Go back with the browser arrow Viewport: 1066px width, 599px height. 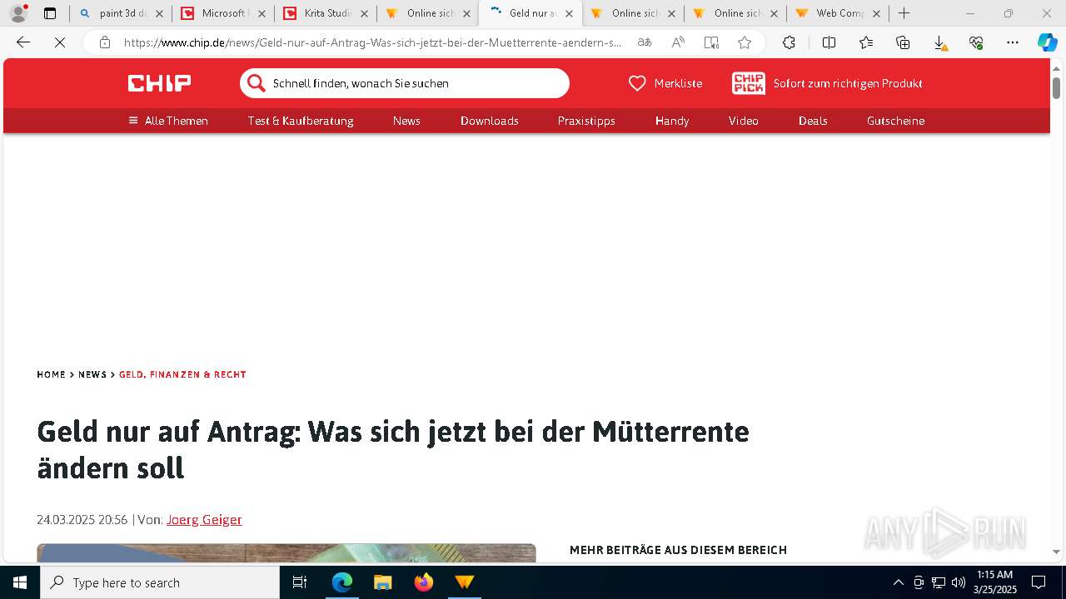[x=23, y=42]
